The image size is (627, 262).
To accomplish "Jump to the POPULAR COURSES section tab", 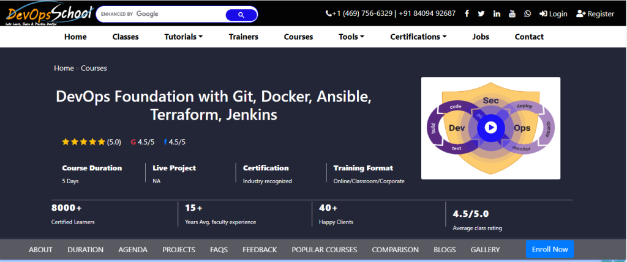I will [325, 250].
